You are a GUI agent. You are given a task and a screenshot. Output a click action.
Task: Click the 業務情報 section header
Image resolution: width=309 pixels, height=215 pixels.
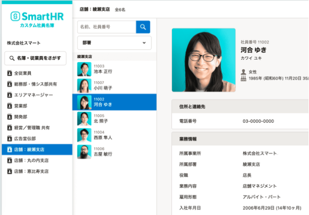[240, 139]
